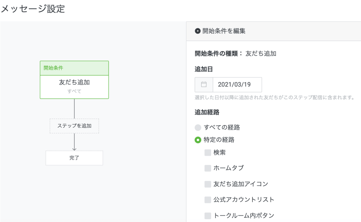Click the 完了 end node
361x222 pixels.
point(74,158)
